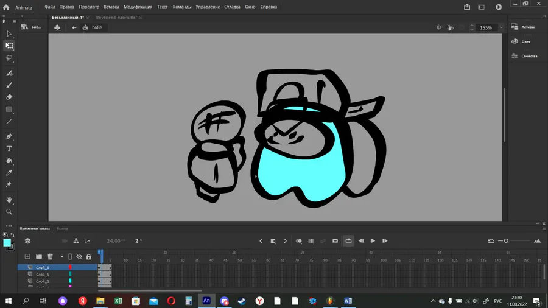Select the Zoom magnifier tool
548x308 pixels.
tap(9, 212)
